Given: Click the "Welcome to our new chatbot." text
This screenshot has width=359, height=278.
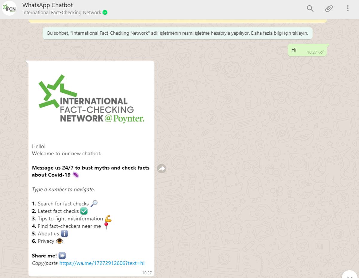Looking at the screenshot, I should pos(67,153).
